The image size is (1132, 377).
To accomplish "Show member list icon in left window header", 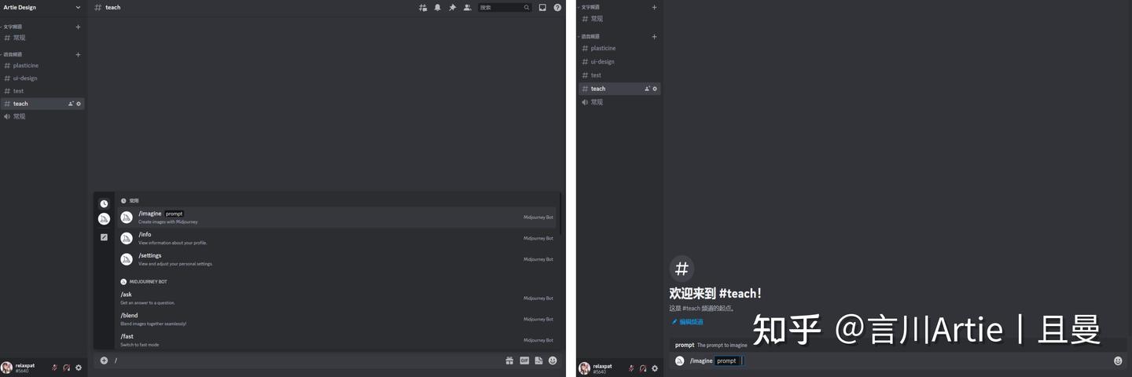I will 467,7.
